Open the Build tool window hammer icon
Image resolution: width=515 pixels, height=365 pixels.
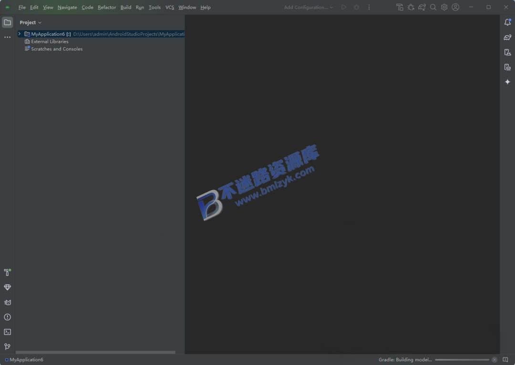click(7, 272)
